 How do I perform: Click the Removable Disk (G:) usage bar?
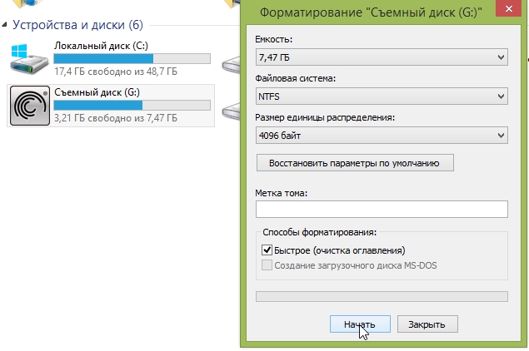[132, 105]
